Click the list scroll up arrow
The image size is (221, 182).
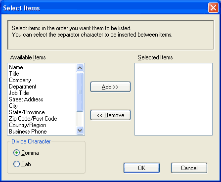point(80,68)
